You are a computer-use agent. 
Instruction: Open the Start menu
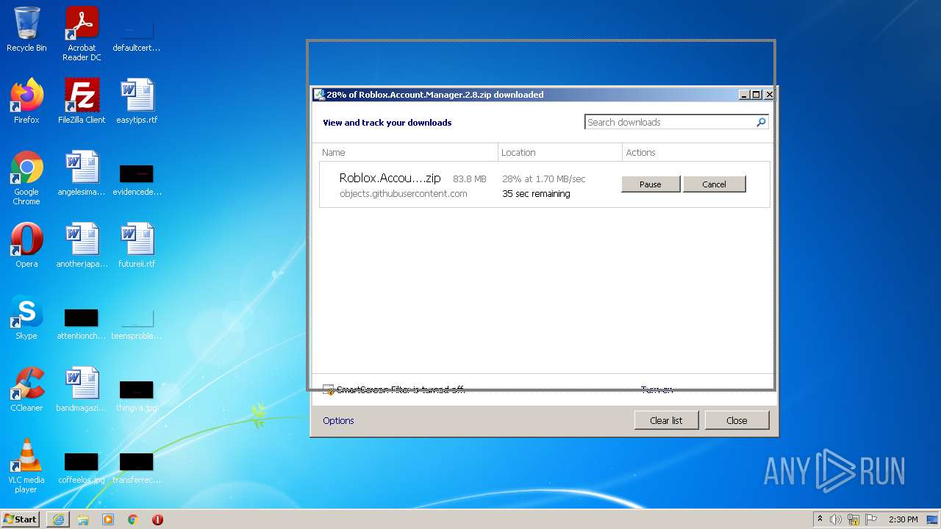click(x=21, y=519)
